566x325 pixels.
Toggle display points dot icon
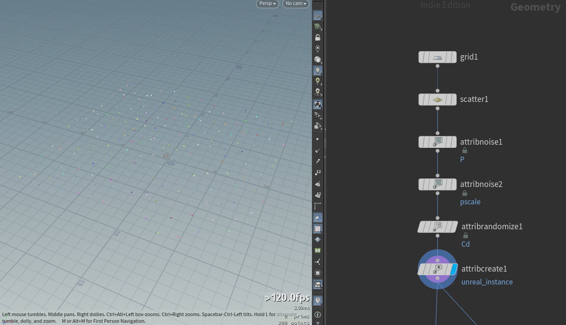coord(318,139)
